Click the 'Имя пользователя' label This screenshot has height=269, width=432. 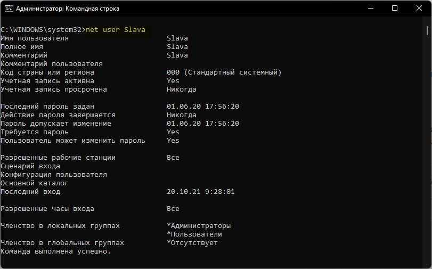click(x=35, y=38)
